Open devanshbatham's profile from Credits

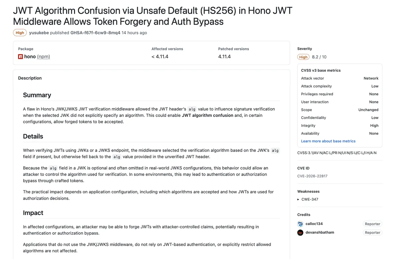point(320,232)
